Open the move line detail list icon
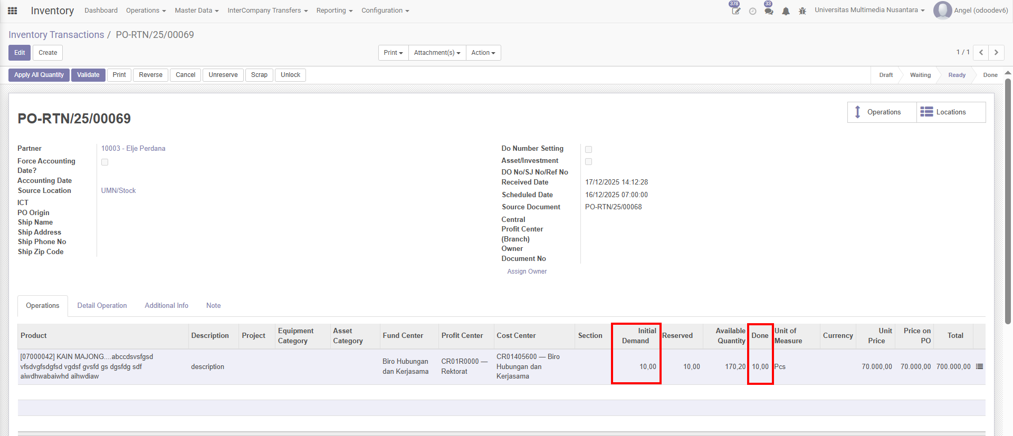This screenshot has height=436, width=1013. click(979, 366)
